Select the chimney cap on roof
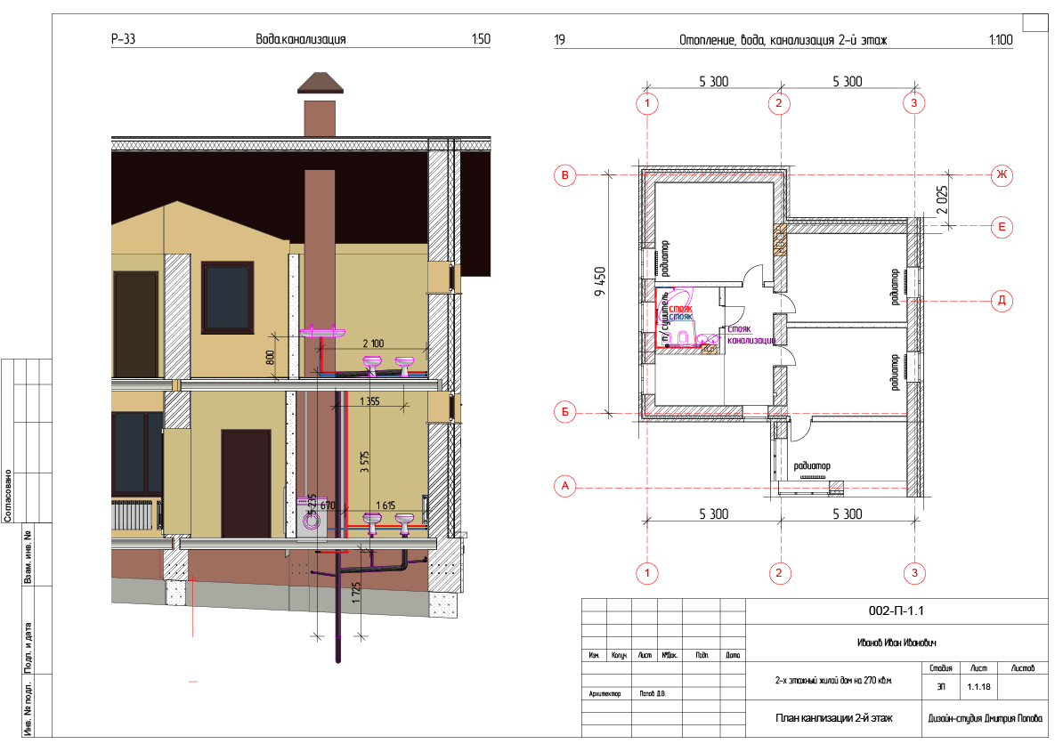The height and width of the screenshot is (752, 1063). pos(321,82)
